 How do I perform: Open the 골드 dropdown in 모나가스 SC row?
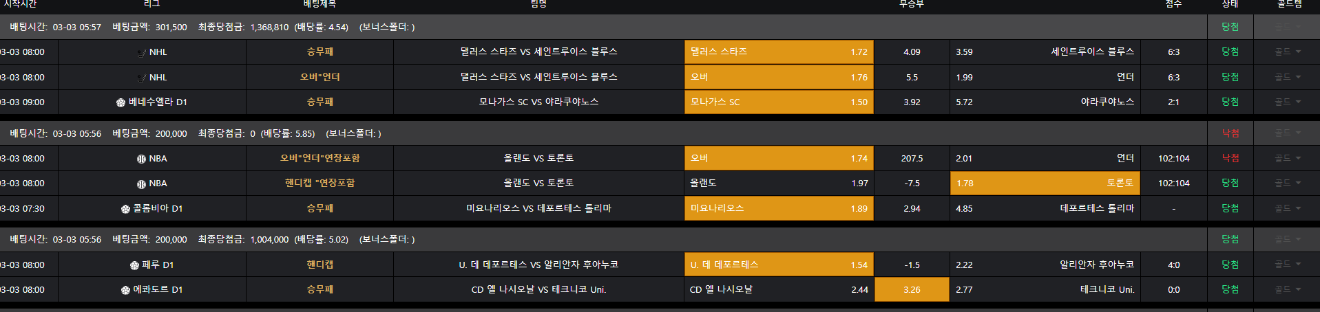[1286, 102]
